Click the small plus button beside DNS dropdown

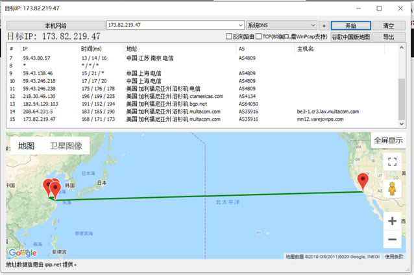(x=324, y=25)
